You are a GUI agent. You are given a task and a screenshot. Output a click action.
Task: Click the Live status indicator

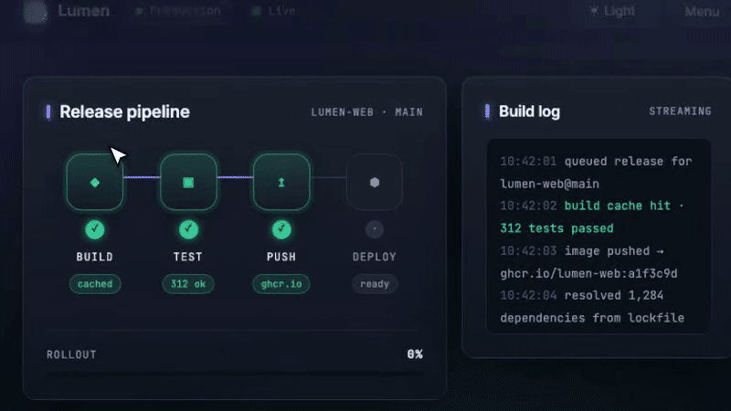pos(273,11)
